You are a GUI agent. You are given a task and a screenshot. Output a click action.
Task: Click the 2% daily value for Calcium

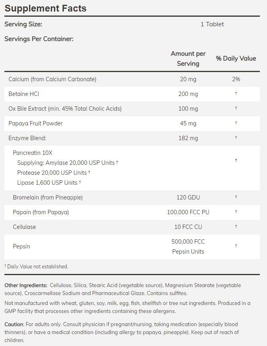(x=236, y=79)
